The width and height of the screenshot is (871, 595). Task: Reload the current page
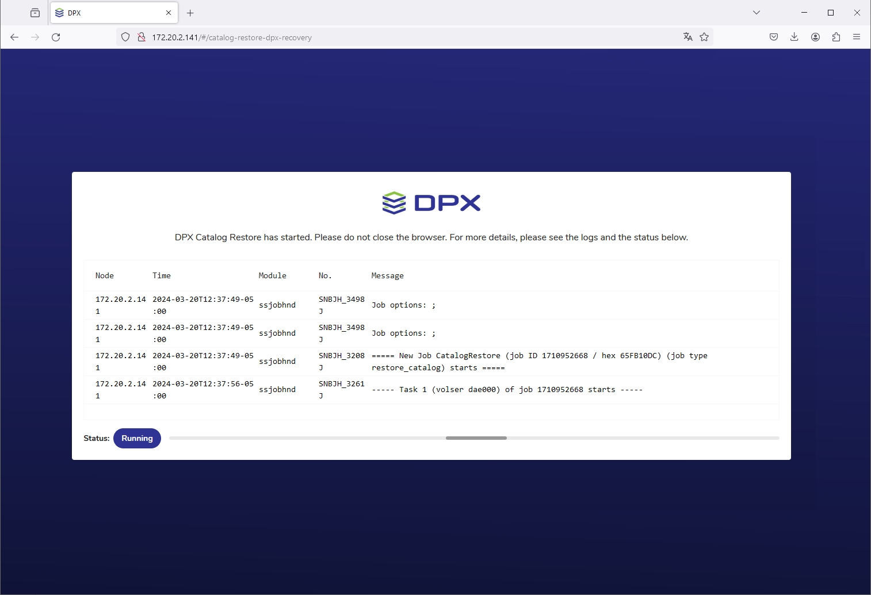(56, 37)
